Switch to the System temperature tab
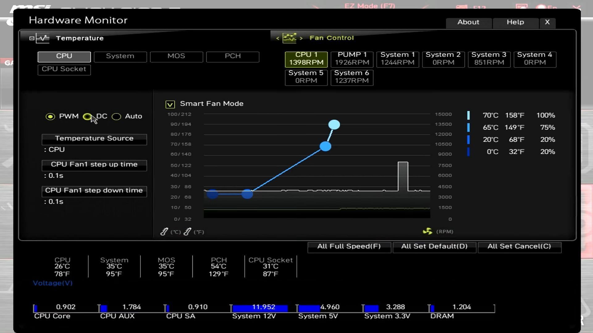The height and width of the screenshot is (333, 593). [120, 56]
